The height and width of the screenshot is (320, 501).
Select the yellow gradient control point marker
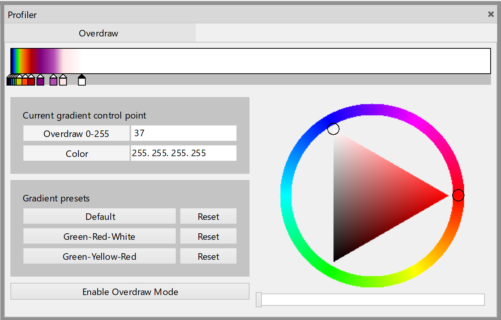[19, 81]
